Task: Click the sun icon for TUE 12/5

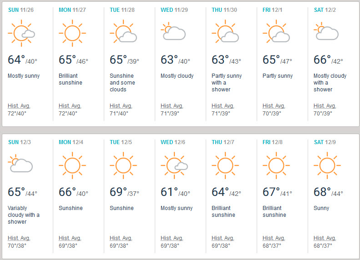Action: pos(122,165)
